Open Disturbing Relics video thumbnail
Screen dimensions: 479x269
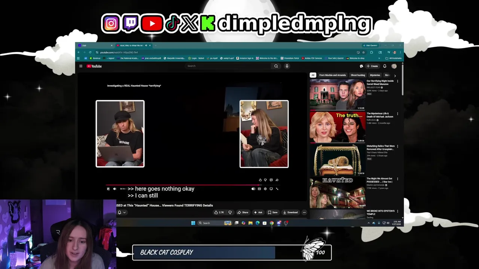click(x=338, y=160)
